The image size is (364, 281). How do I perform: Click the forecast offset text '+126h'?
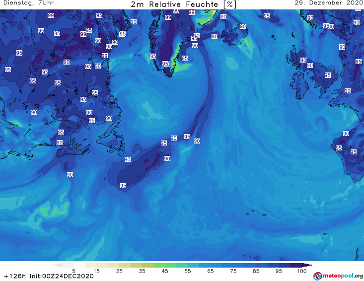click(14, 276)
